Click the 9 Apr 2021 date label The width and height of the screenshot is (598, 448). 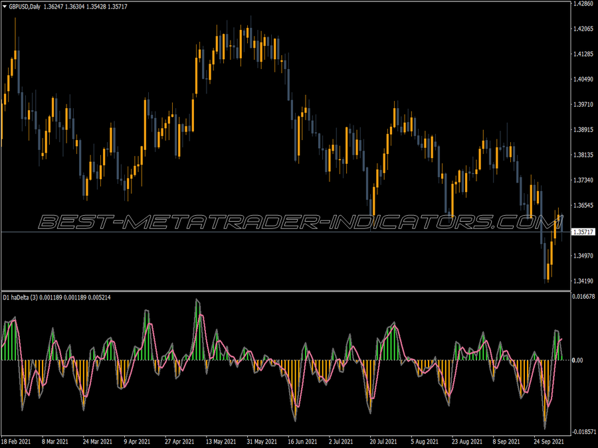click(x=137, y=442)
